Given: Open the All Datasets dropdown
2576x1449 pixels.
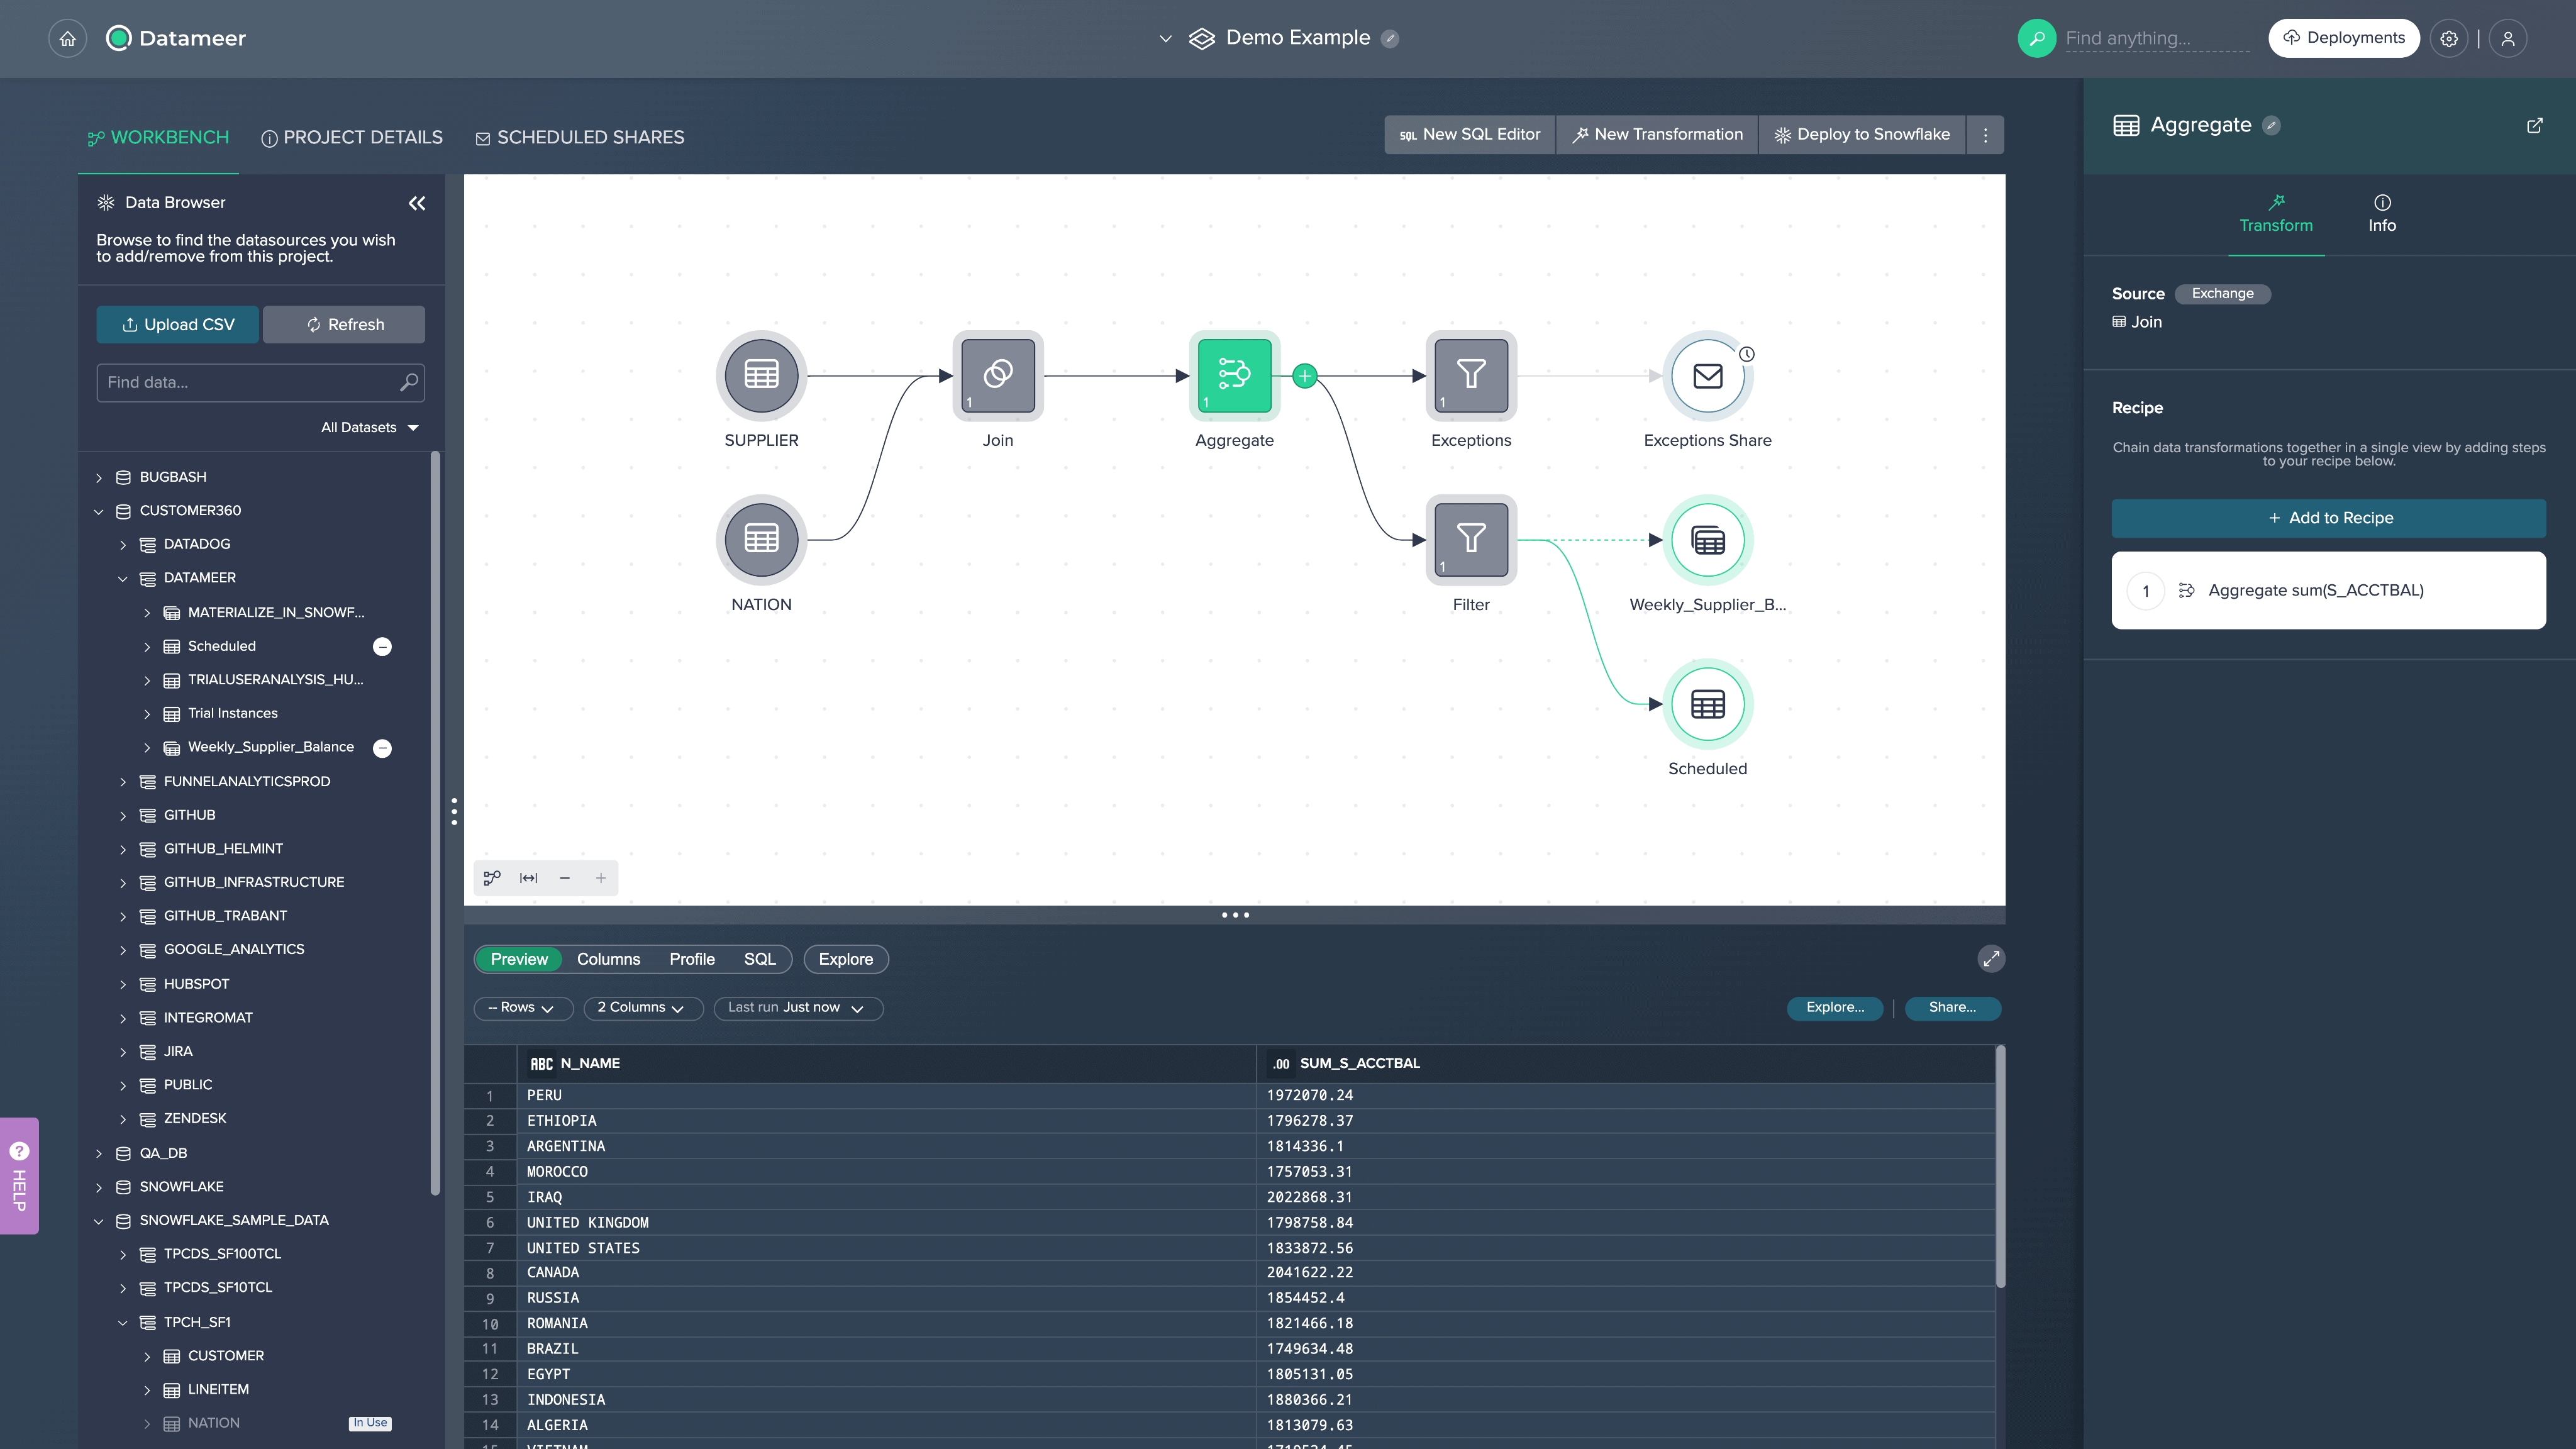Looking at the screenshot, I should 369,427.
